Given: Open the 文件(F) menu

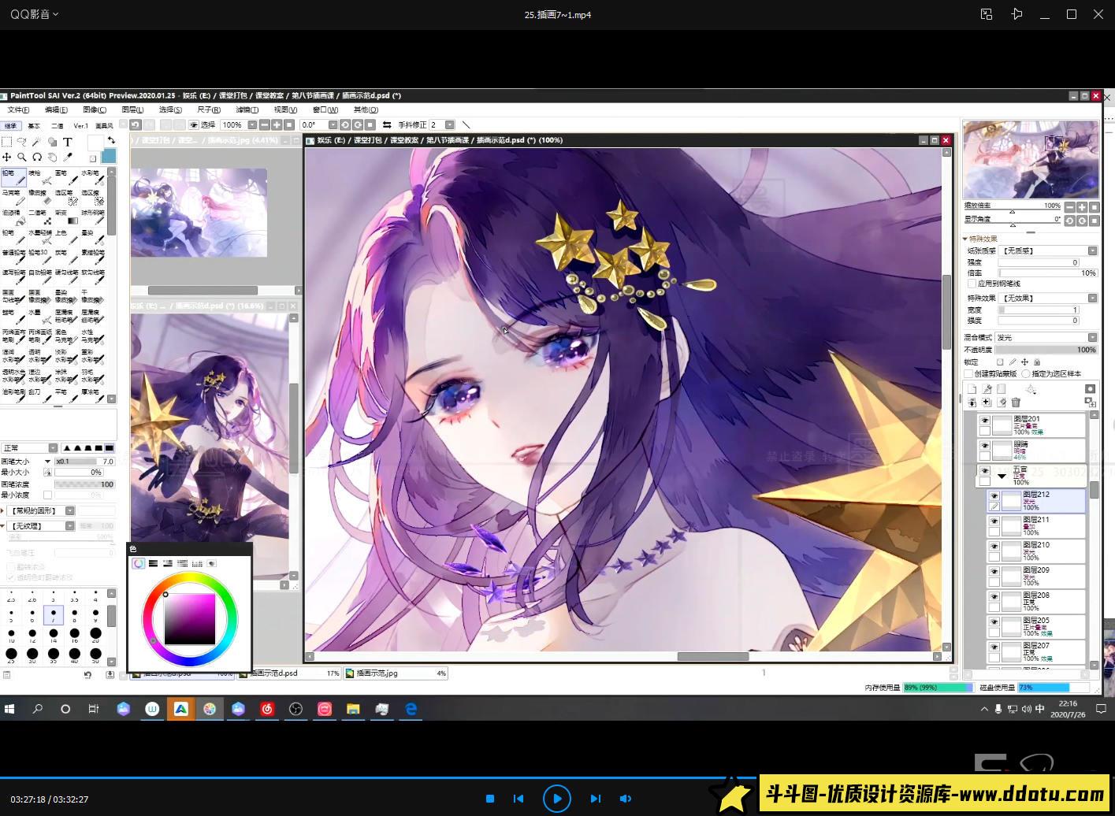Looking at the screenshot, I should (19, 109).
